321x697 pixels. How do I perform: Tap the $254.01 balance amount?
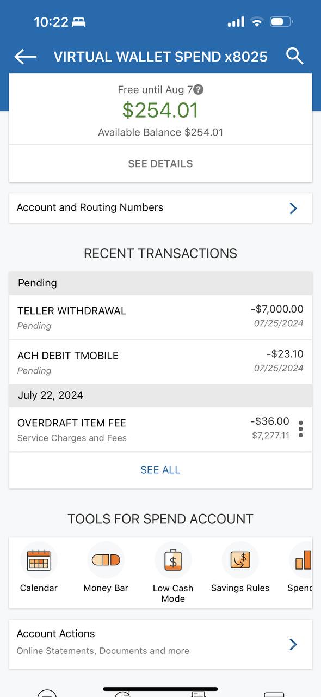tap(160, 111)
